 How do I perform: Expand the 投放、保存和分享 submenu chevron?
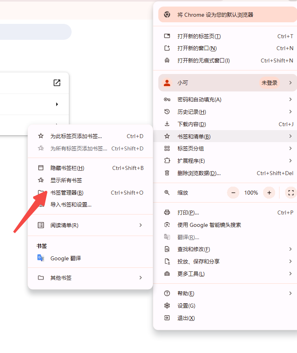(x=291, y=261)
